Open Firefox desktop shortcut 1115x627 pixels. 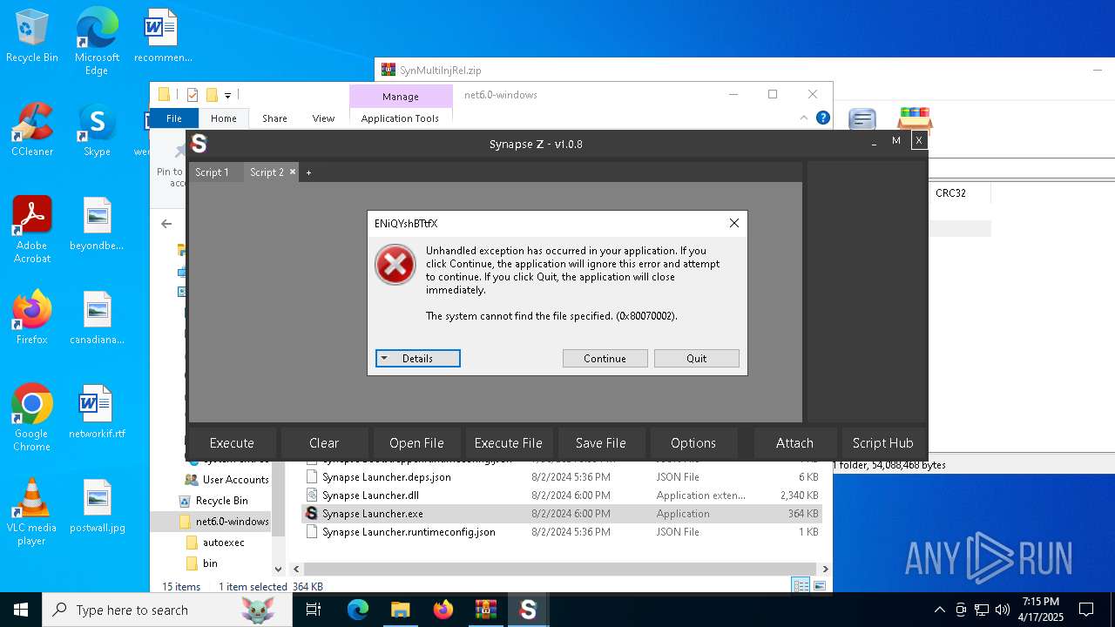pos(32,318)
